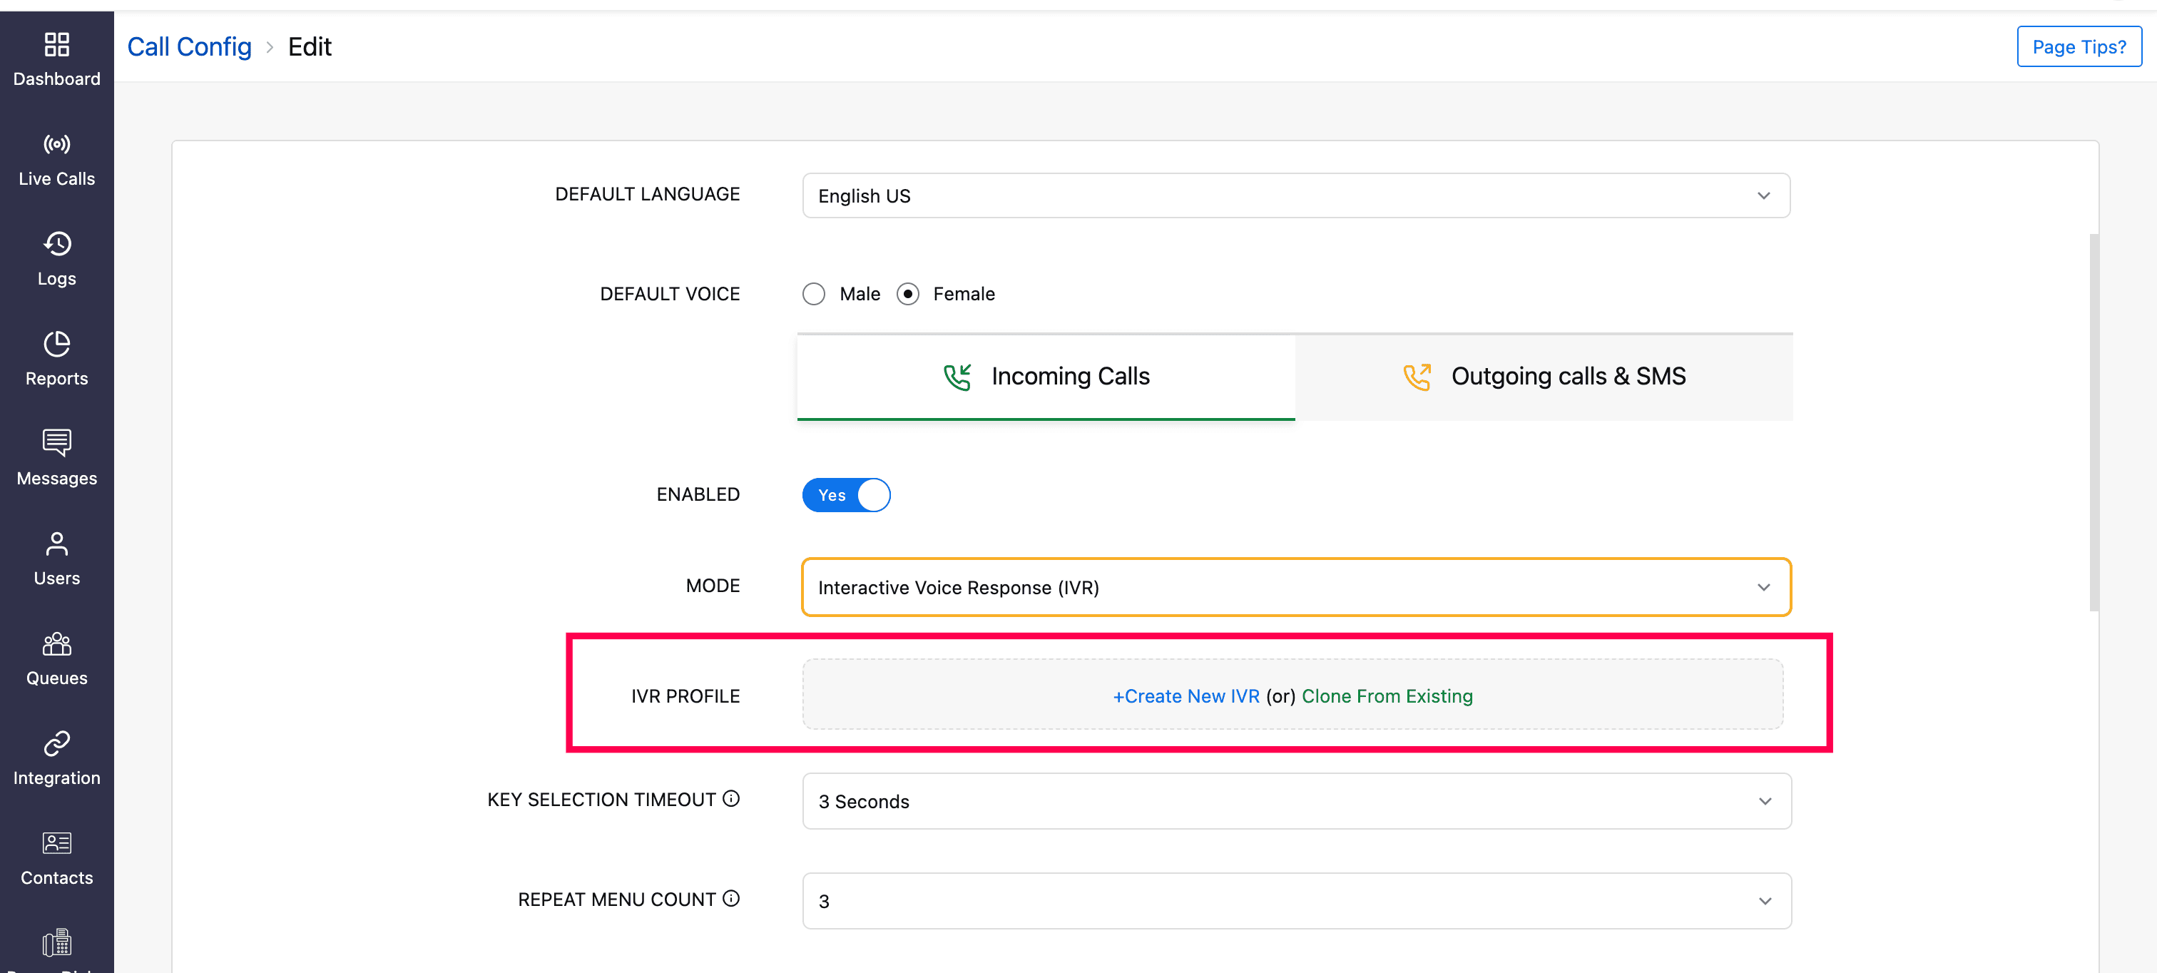Image resolution: width=2157 pixels, height=973 pixels.
Task: Click +Create New IVR link
Action: coord(1185,696)
